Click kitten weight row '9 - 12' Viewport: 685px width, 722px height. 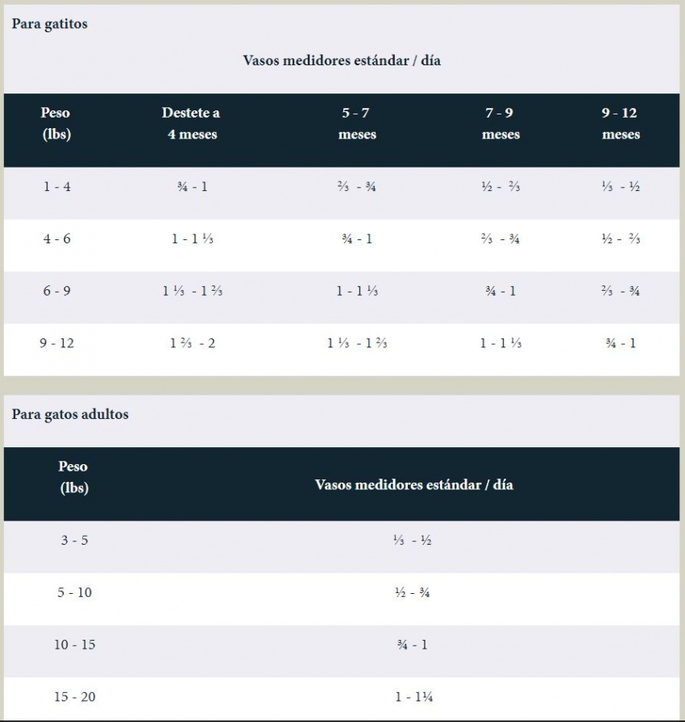(342, 350)
